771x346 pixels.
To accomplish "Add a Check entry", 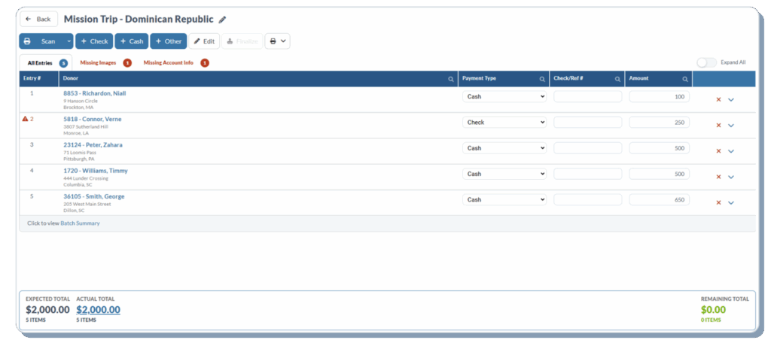I will [94, 41].
